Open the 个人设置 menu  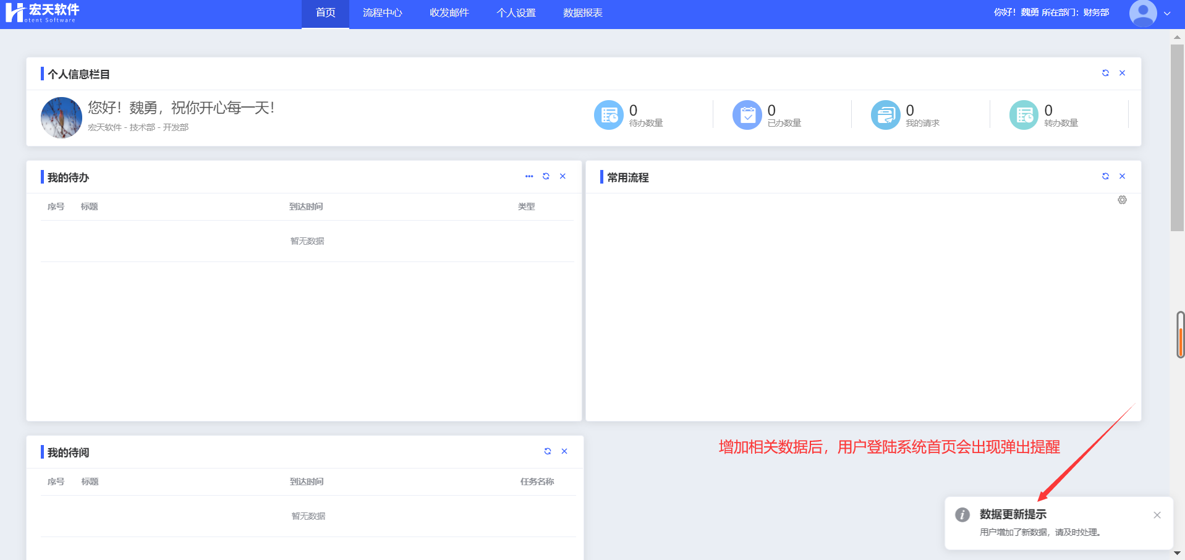pyautogui.click(x=516, y=13)
